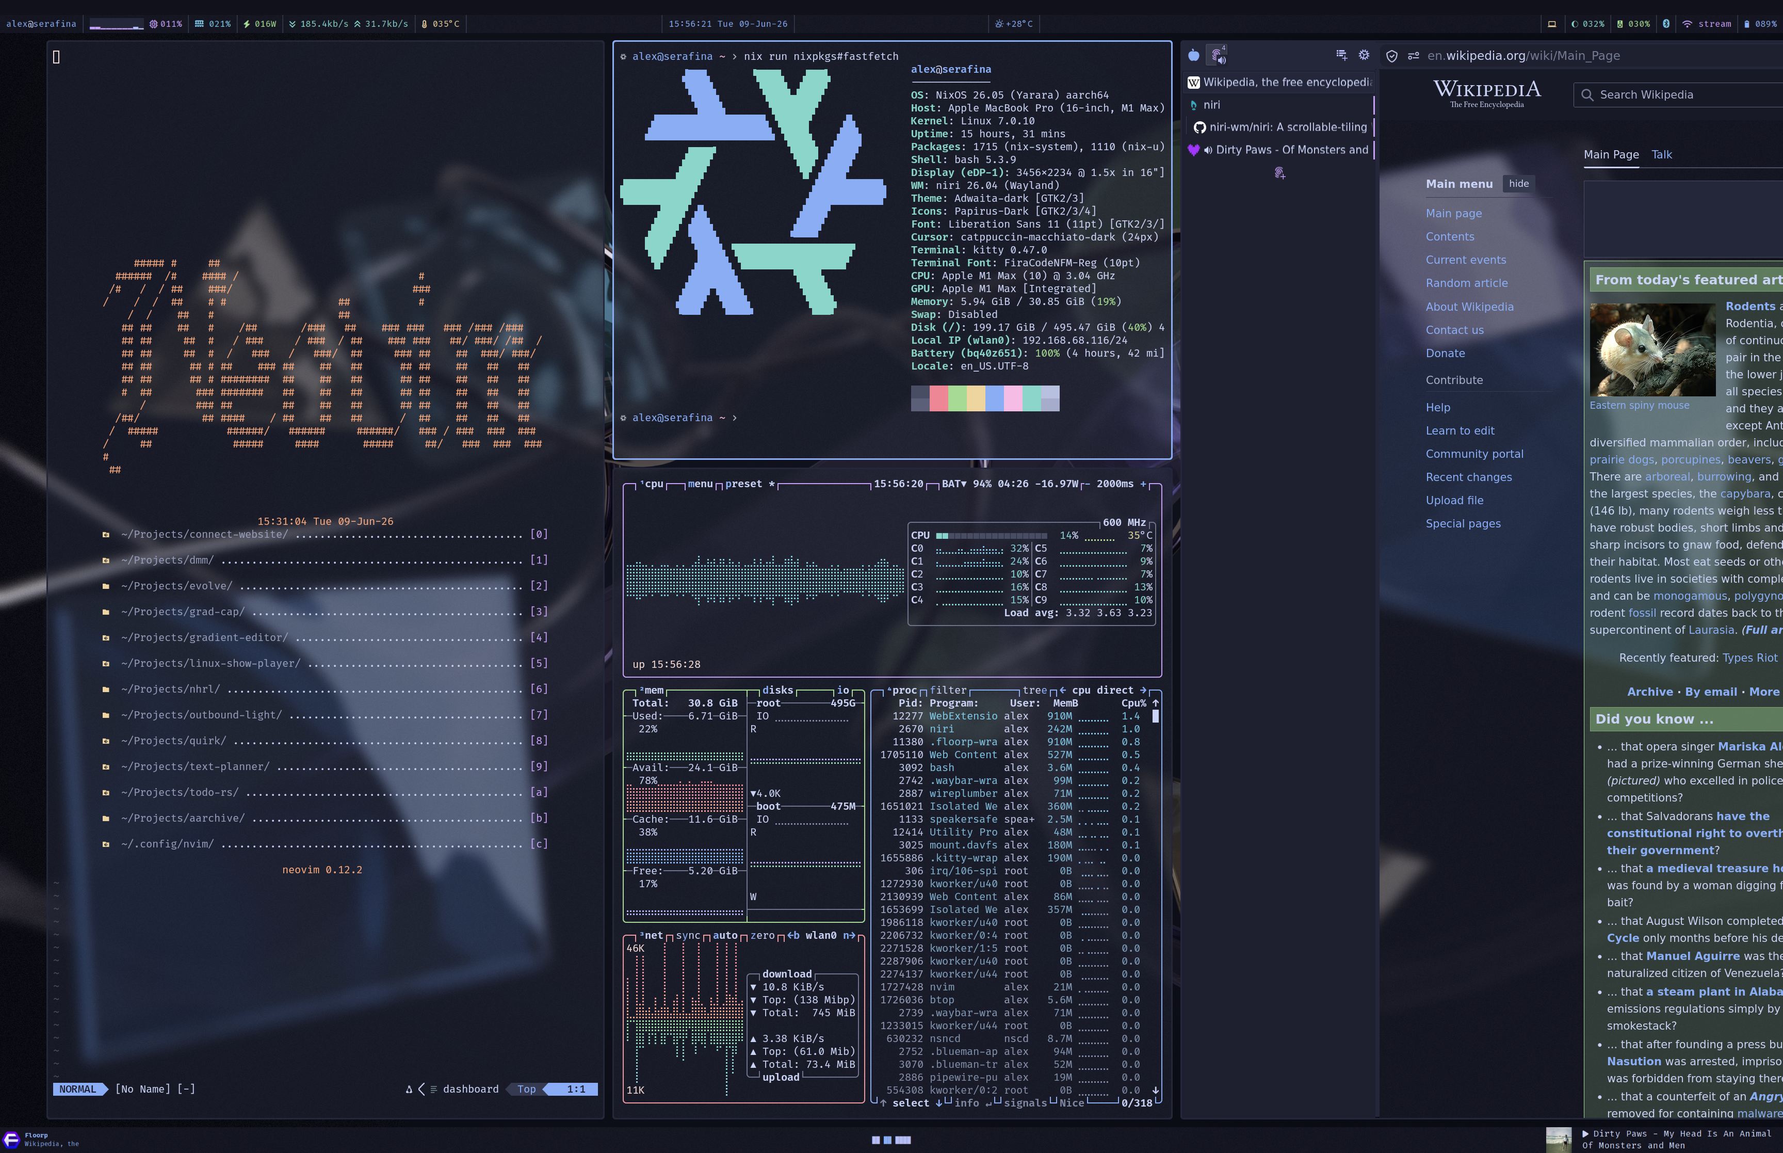
Task: Click the speaker volume 030% indicator
Action: tap(1633, 24)
